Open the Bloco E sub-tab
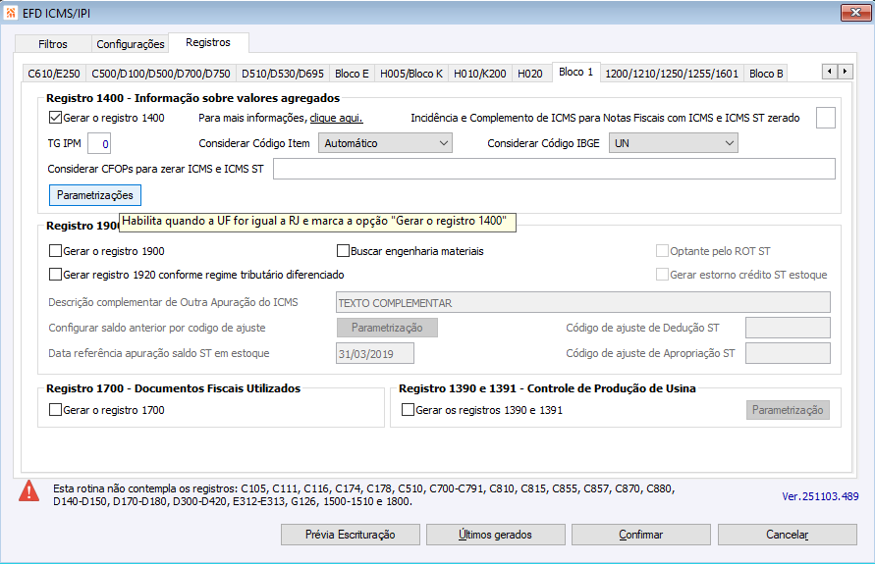Screen dimensions: 875x564 click(x=352, y=74)
